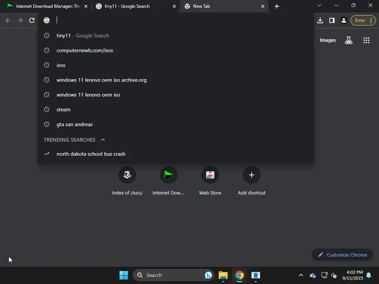Open the notifications bell icon
Screen dimensions: 379x284
(x=369, y=275)
